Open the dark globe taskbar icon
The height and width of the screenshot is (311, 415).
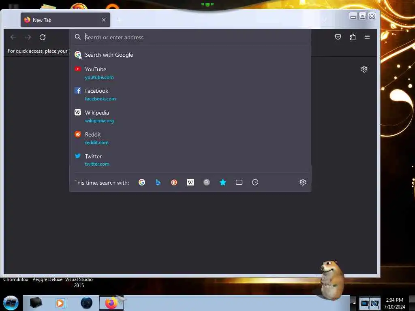87,303
